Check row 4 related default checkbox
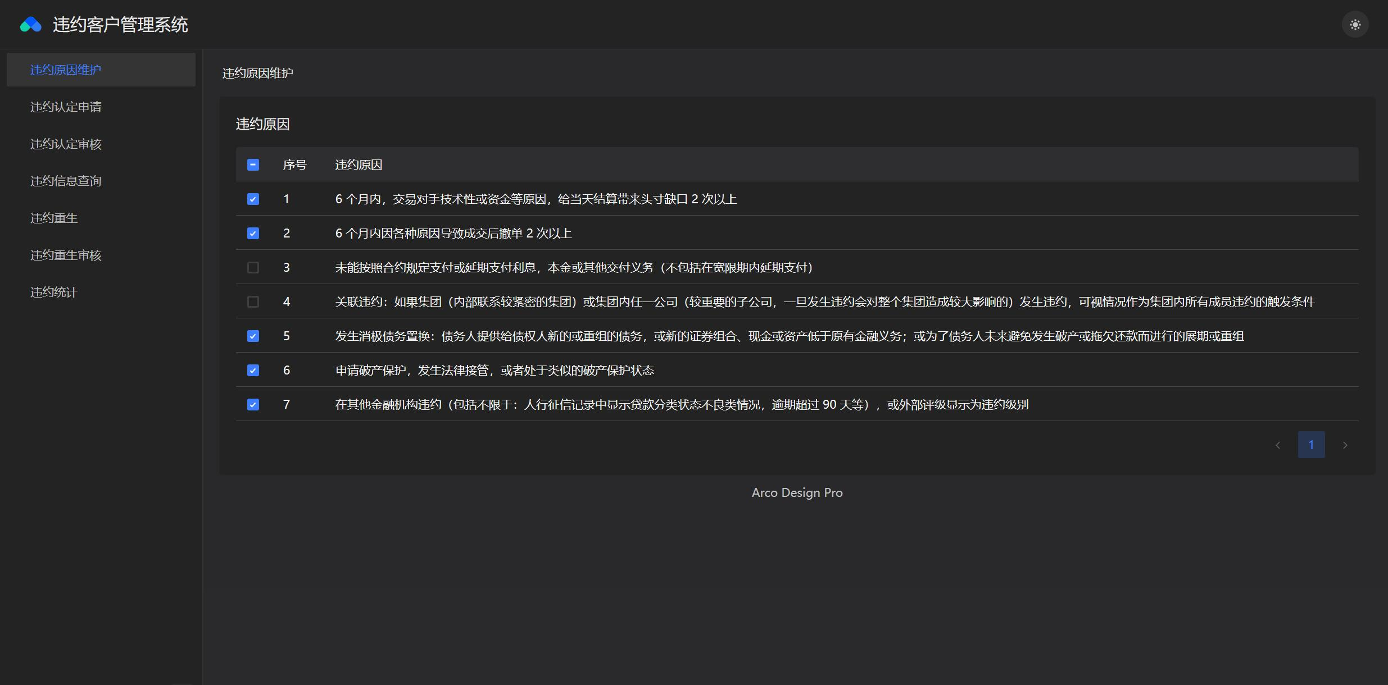The width and height of the screenshot is (1388, 685). click(x=253, y=302)
